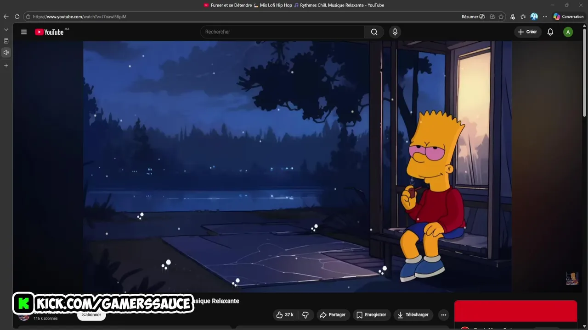Submit search with the magnifier button

374,32
